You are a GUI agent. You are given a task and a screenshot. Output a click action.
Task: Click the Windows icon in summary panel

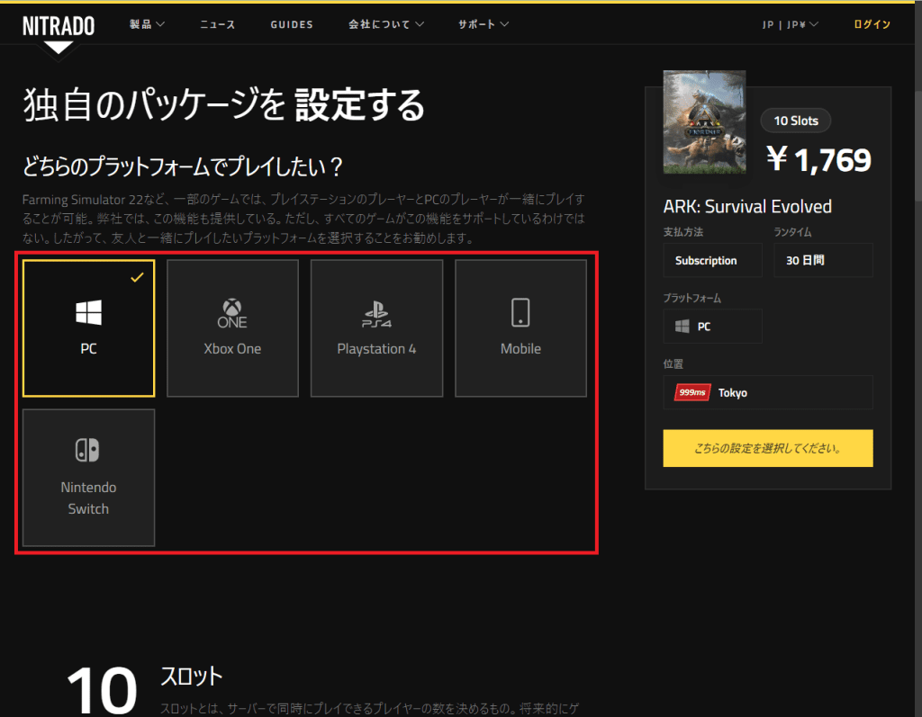pyautogui.click(x=682, y=327)
